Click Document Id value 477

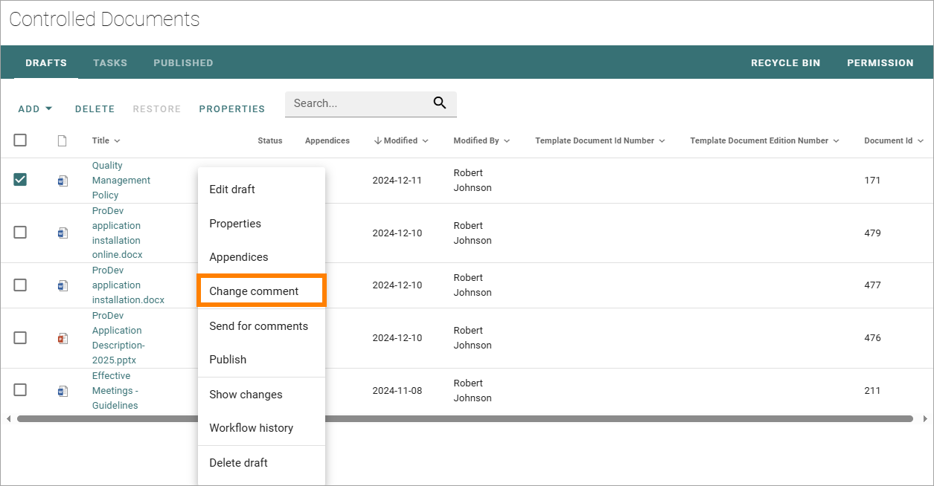click(872, 285)
